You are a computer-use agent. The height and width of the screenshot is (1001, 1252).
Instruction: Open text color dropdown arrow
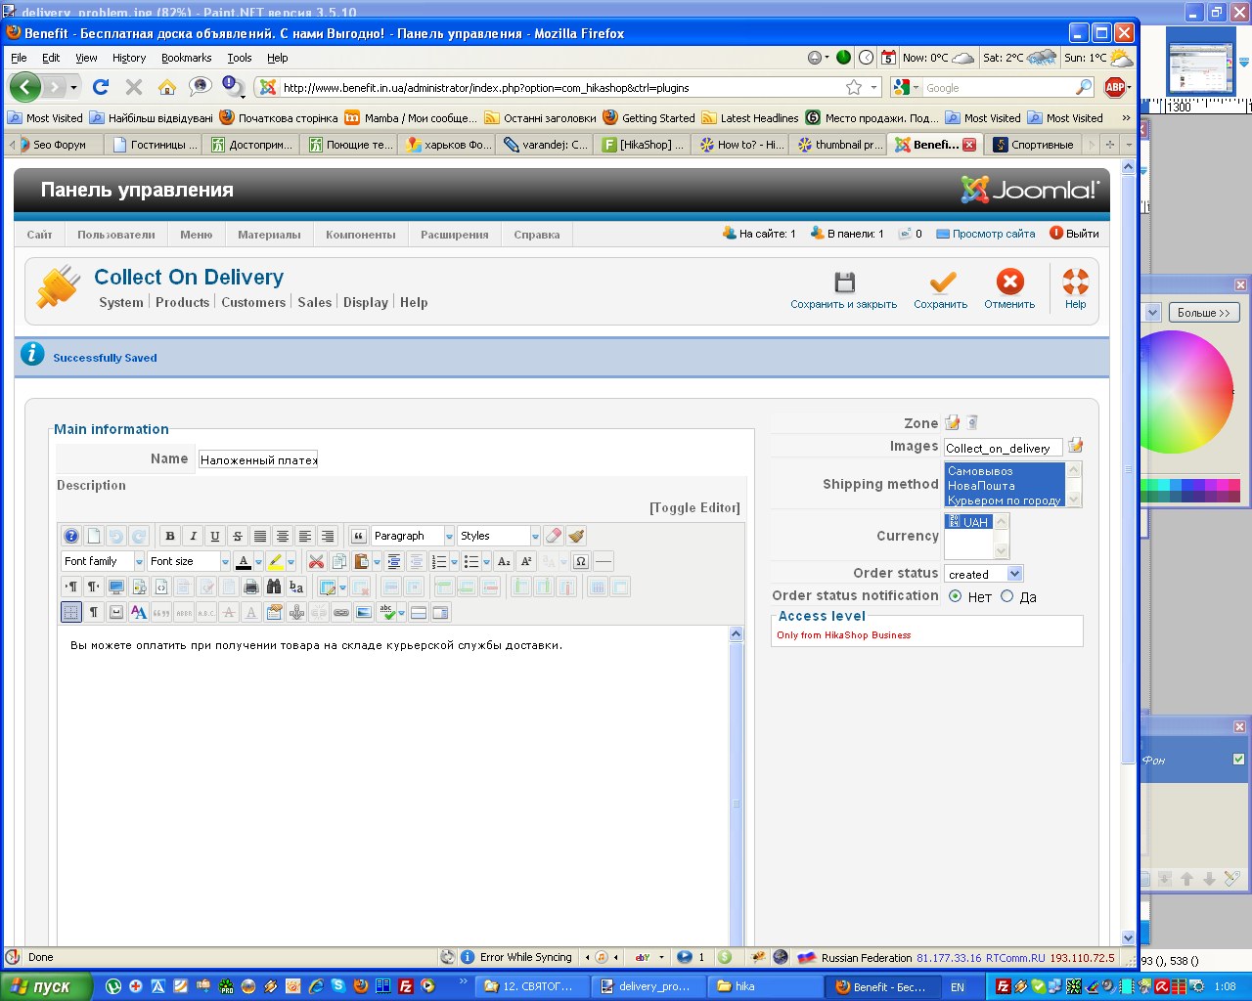[258, 562]
